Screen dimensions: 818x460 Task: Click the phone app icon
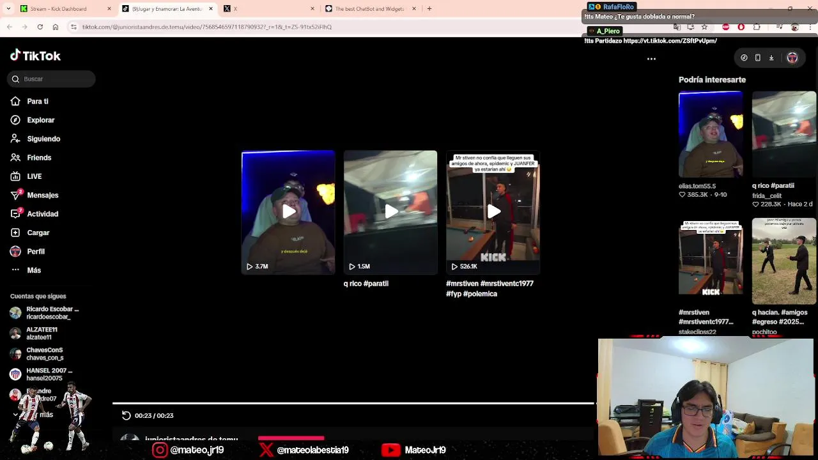[758, 57]
